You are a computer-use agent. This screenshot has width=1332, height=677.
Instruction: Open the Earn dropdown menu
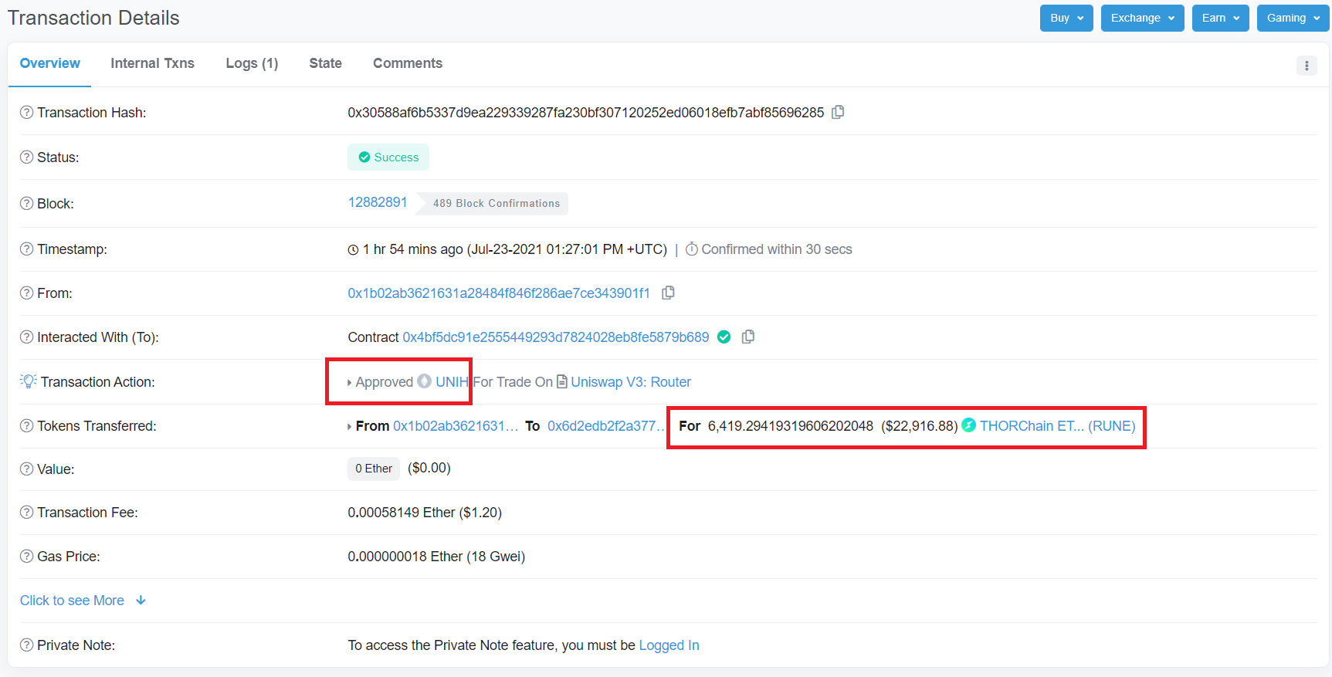[1221, 18]
